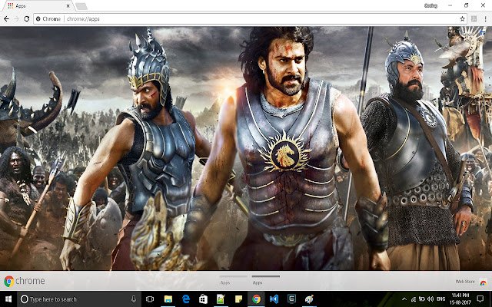This screenshot has height=307, width=492.
Task: Open Visual Studio Code from the taskbar
Action: pyautogui.click(x=274, y=299)
